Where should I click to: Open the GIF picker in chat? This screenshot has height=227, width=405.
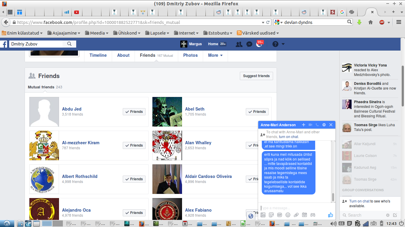(280, 215)
